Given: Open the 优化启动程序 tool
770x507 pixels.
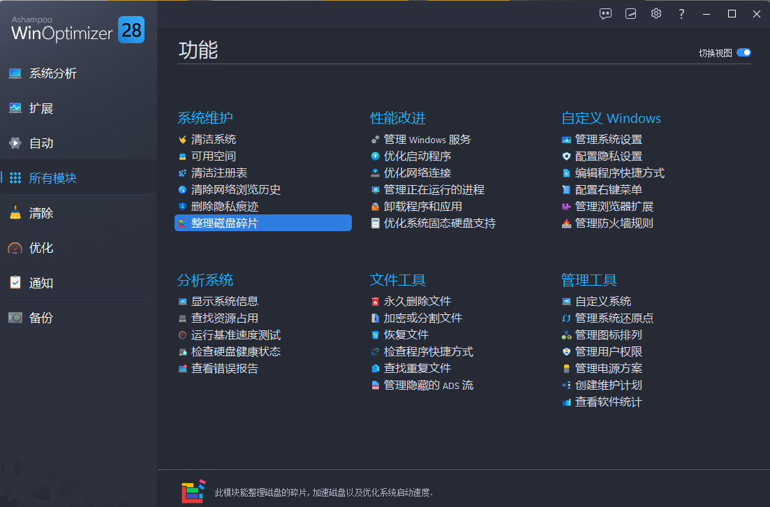Looking at the screenshot, I should click(x=417, y=156).
